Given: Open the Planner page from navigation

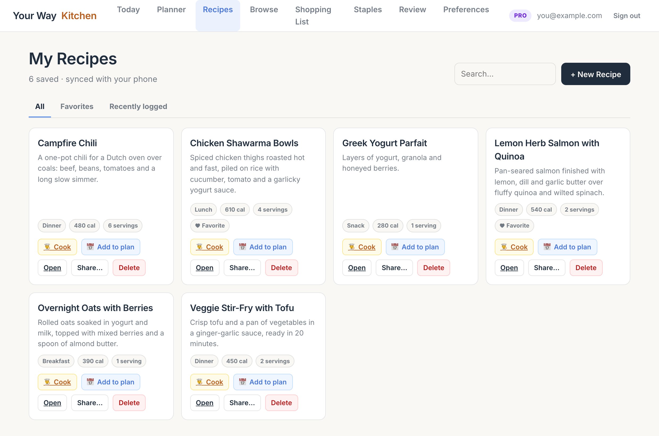Looking at the screenshot, I should 171,10.
